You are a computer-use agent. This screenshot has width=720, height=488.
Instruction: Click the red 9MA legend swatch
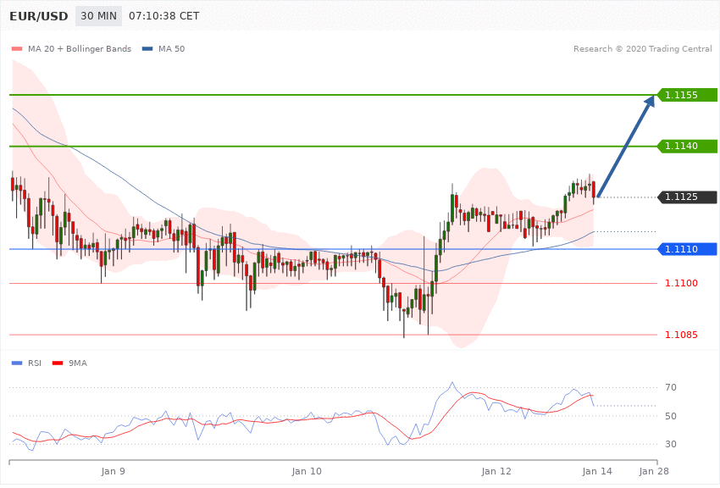(x=58, y=363)
